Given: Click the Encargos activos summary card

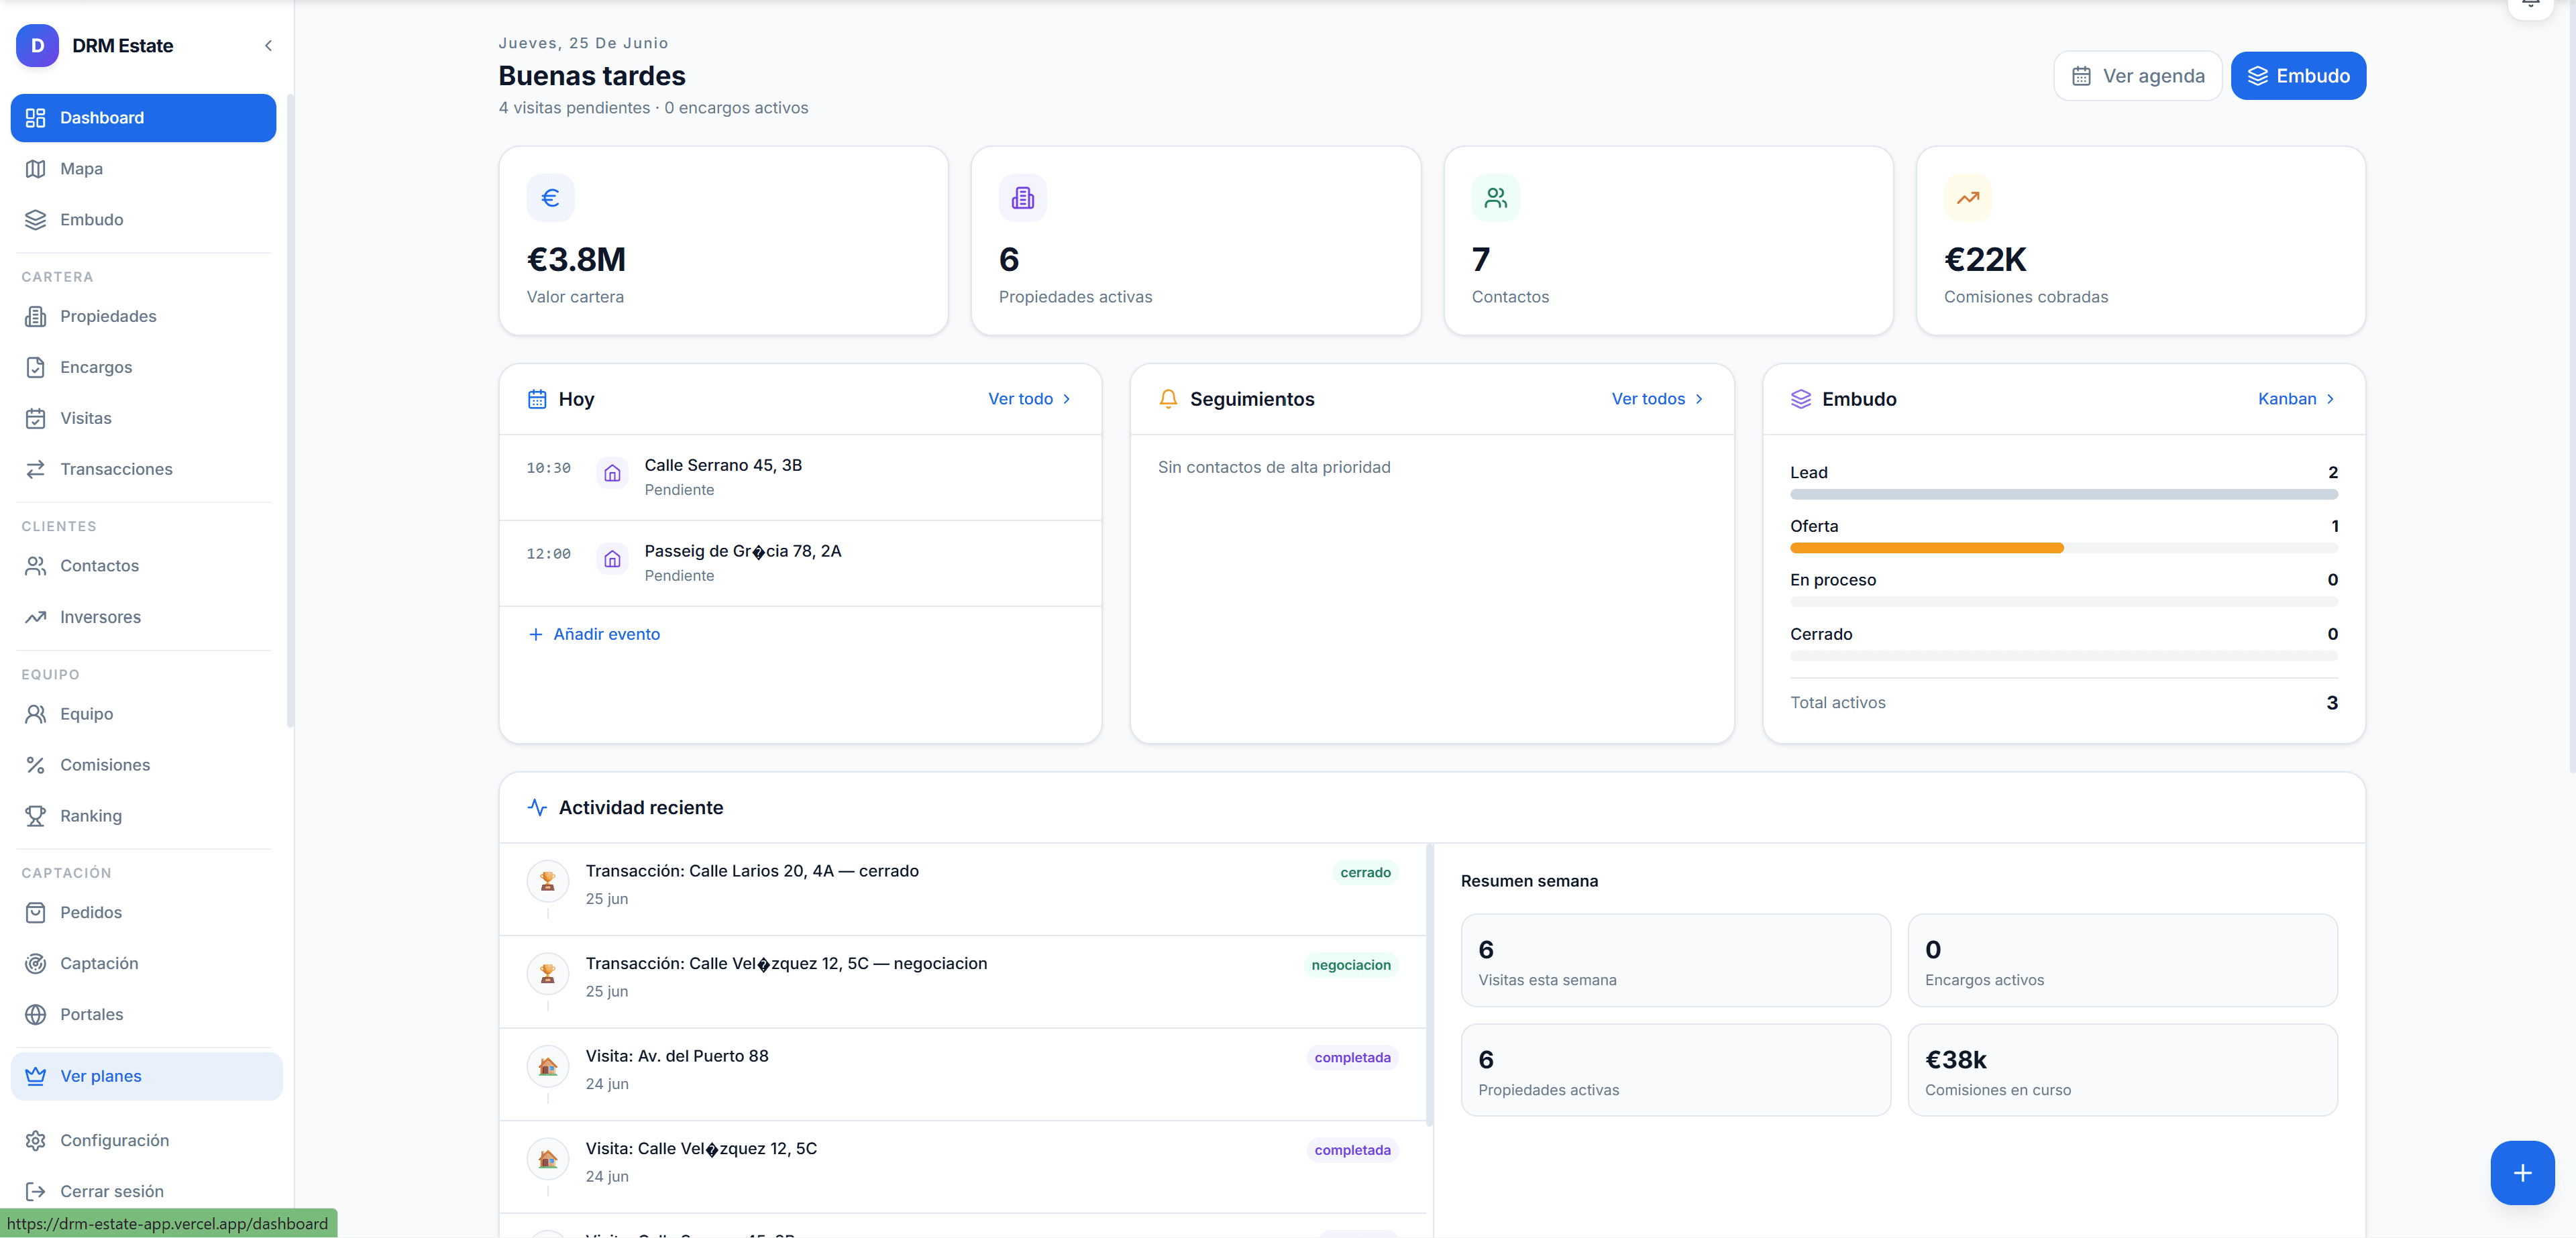Looking at the screenshot, I should coord(2122,960).
